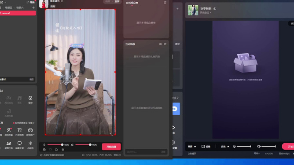This screenshot has height=165, width=294.
Task: Click the camera icon below the volume sliders
Action: pyautogui.click(x=56, y=150)
